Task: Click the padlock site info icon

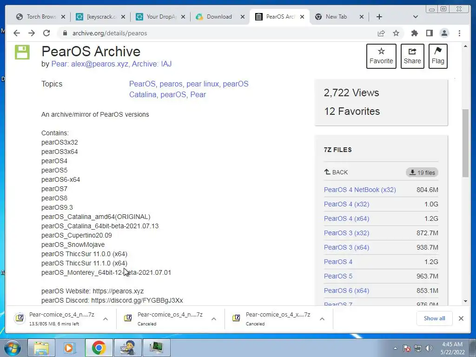Action: (65, 33)
